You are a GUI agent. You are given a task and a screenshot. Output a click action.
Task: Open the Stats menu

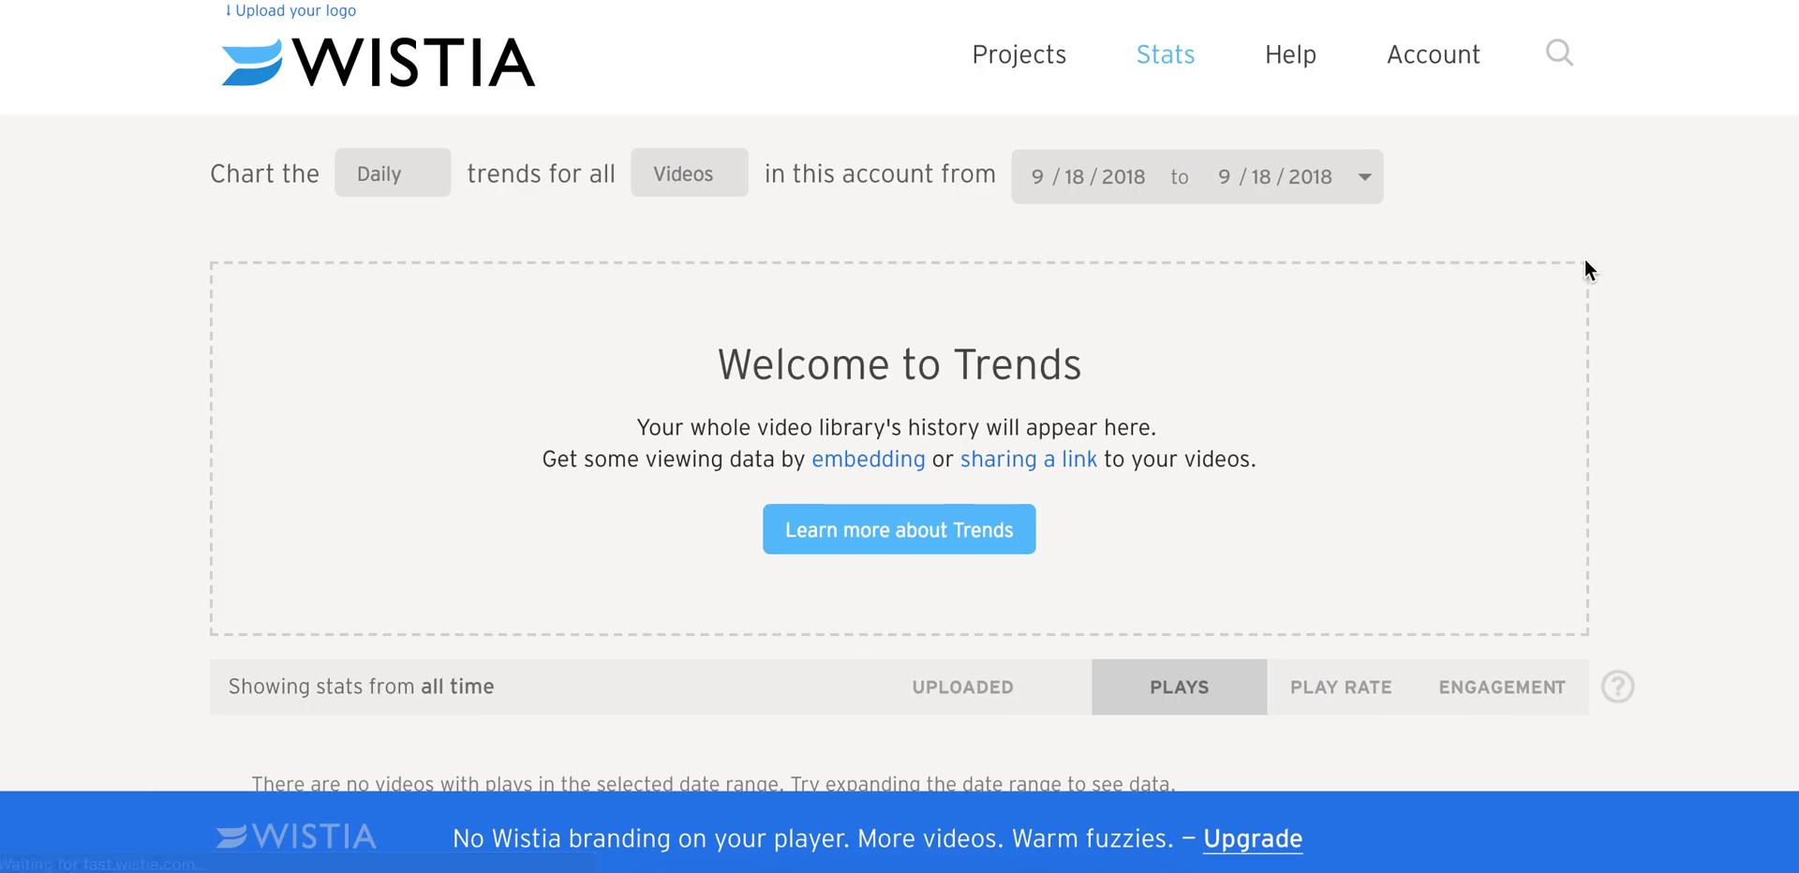[1166, 54]
